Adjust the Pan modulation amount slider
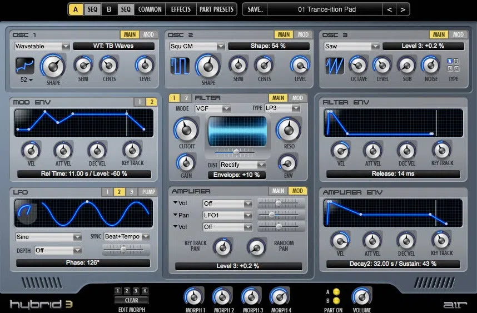The width and height of the screenshot is (477, 313). 279,215
